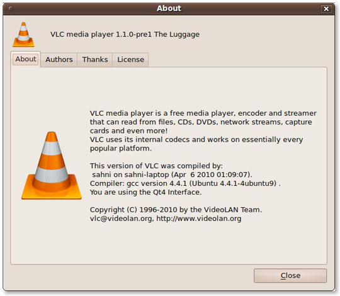Screen dimensions: 340x296
Task: Switch to the About tab
Action: 26,59
